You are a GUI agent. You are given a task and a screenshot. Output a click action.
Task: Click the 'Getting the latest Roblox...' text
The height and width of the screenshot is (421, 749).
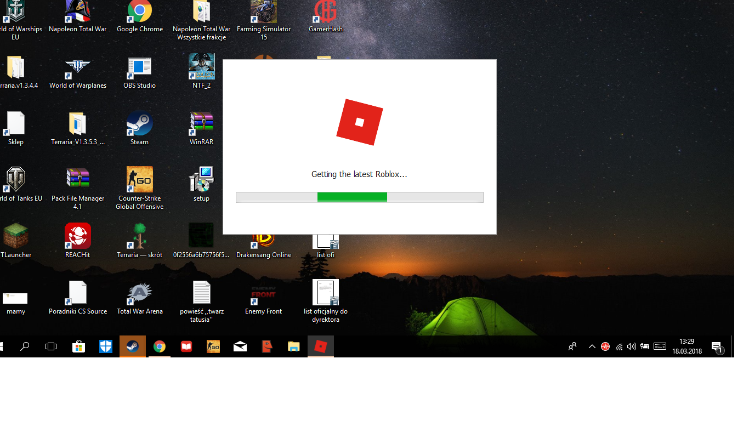click(x=359, y=174)
